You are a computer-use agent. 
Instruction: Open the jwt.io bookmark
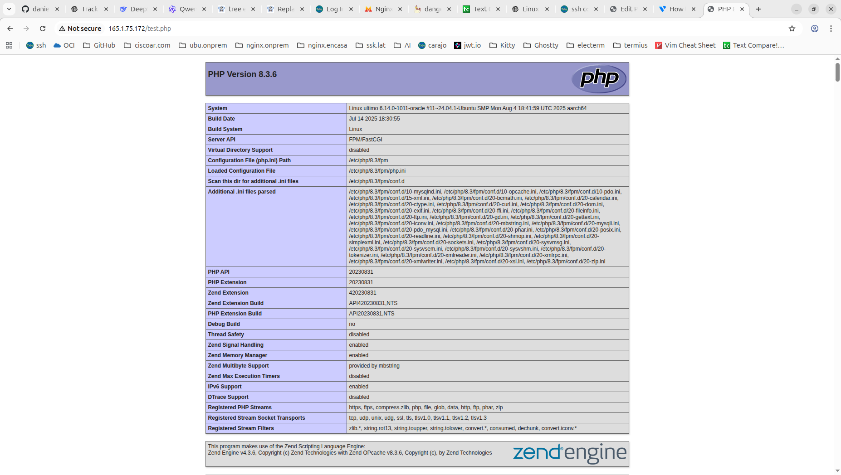(x=467, y=45)
